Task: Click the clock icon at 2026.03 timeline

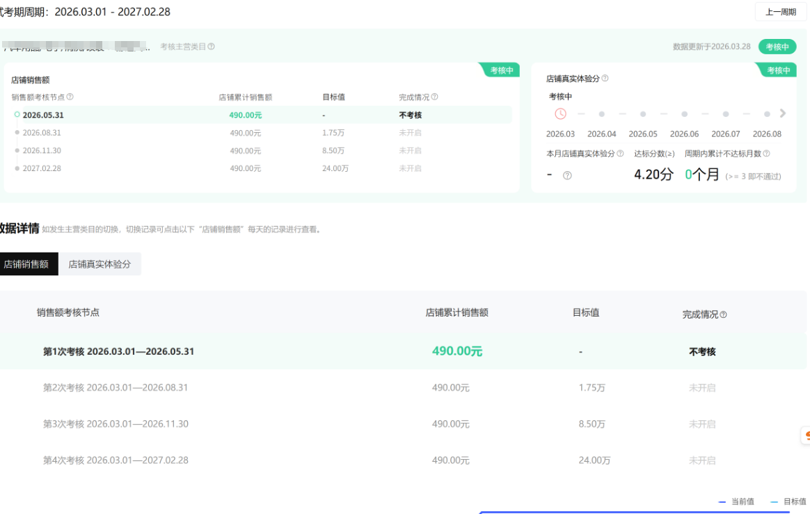Action: click(x=560, y=113)
